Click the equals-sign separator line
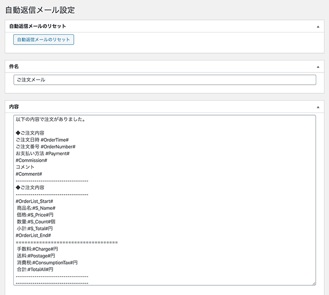This screenshot has height=295, width=329. pos(67,242)
